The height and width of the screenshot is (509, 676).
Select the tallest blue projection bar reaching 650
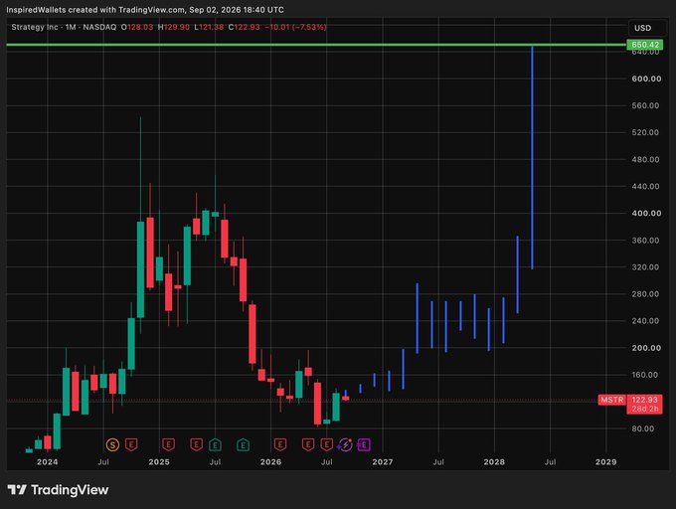click(532, 157)
